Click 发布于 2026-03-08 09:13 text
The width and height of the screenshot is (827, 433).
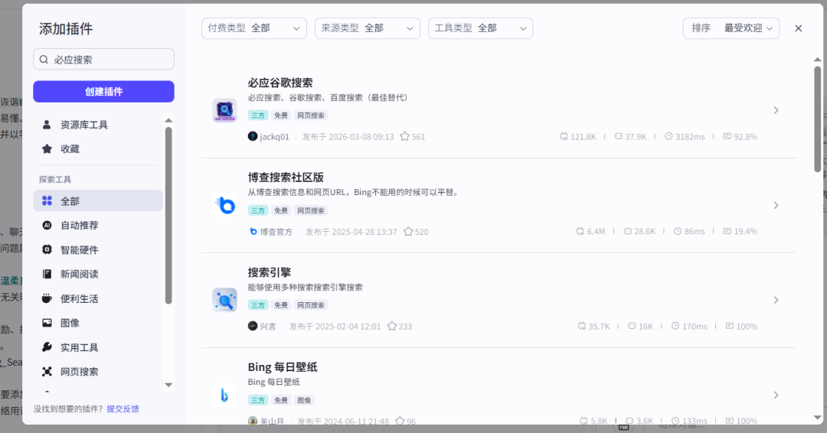(348, 137)
